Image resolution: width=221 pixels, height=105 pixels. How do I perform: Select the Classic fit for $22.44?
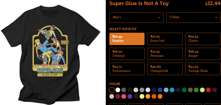[x=203, y=39]
